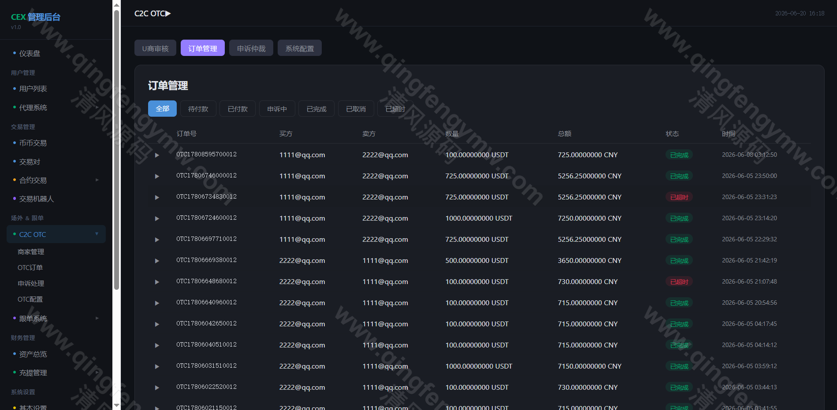The image size is (837, 410).
Task: Filter orders by 已取消
Action: (356, 109)
